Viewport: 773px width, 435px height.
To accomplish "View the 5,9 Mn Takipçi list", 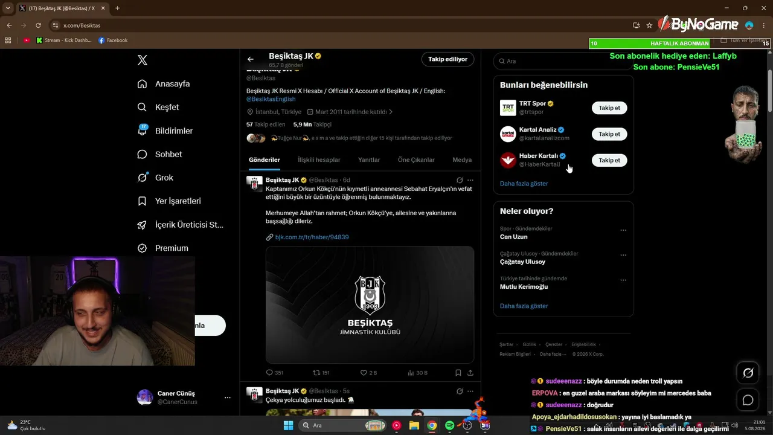I will (312, 124).
